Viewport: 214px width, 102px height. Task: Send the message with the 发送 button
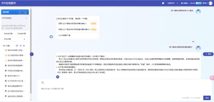(207, 98)
